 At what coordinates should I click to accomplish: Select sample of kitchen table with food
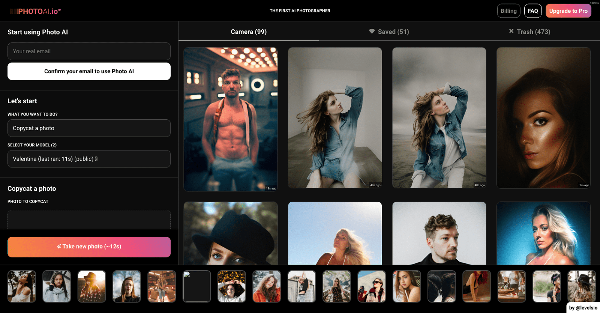point(512,286)
